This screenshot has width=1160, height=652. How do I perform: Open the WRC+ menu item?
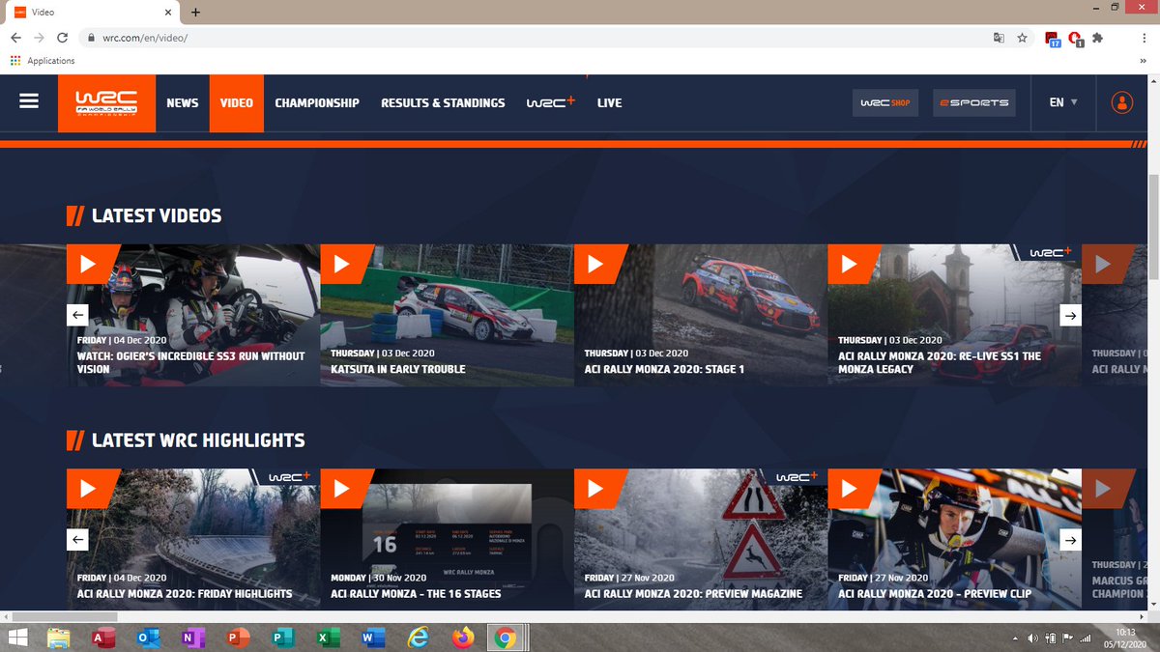tap(550, 102)
